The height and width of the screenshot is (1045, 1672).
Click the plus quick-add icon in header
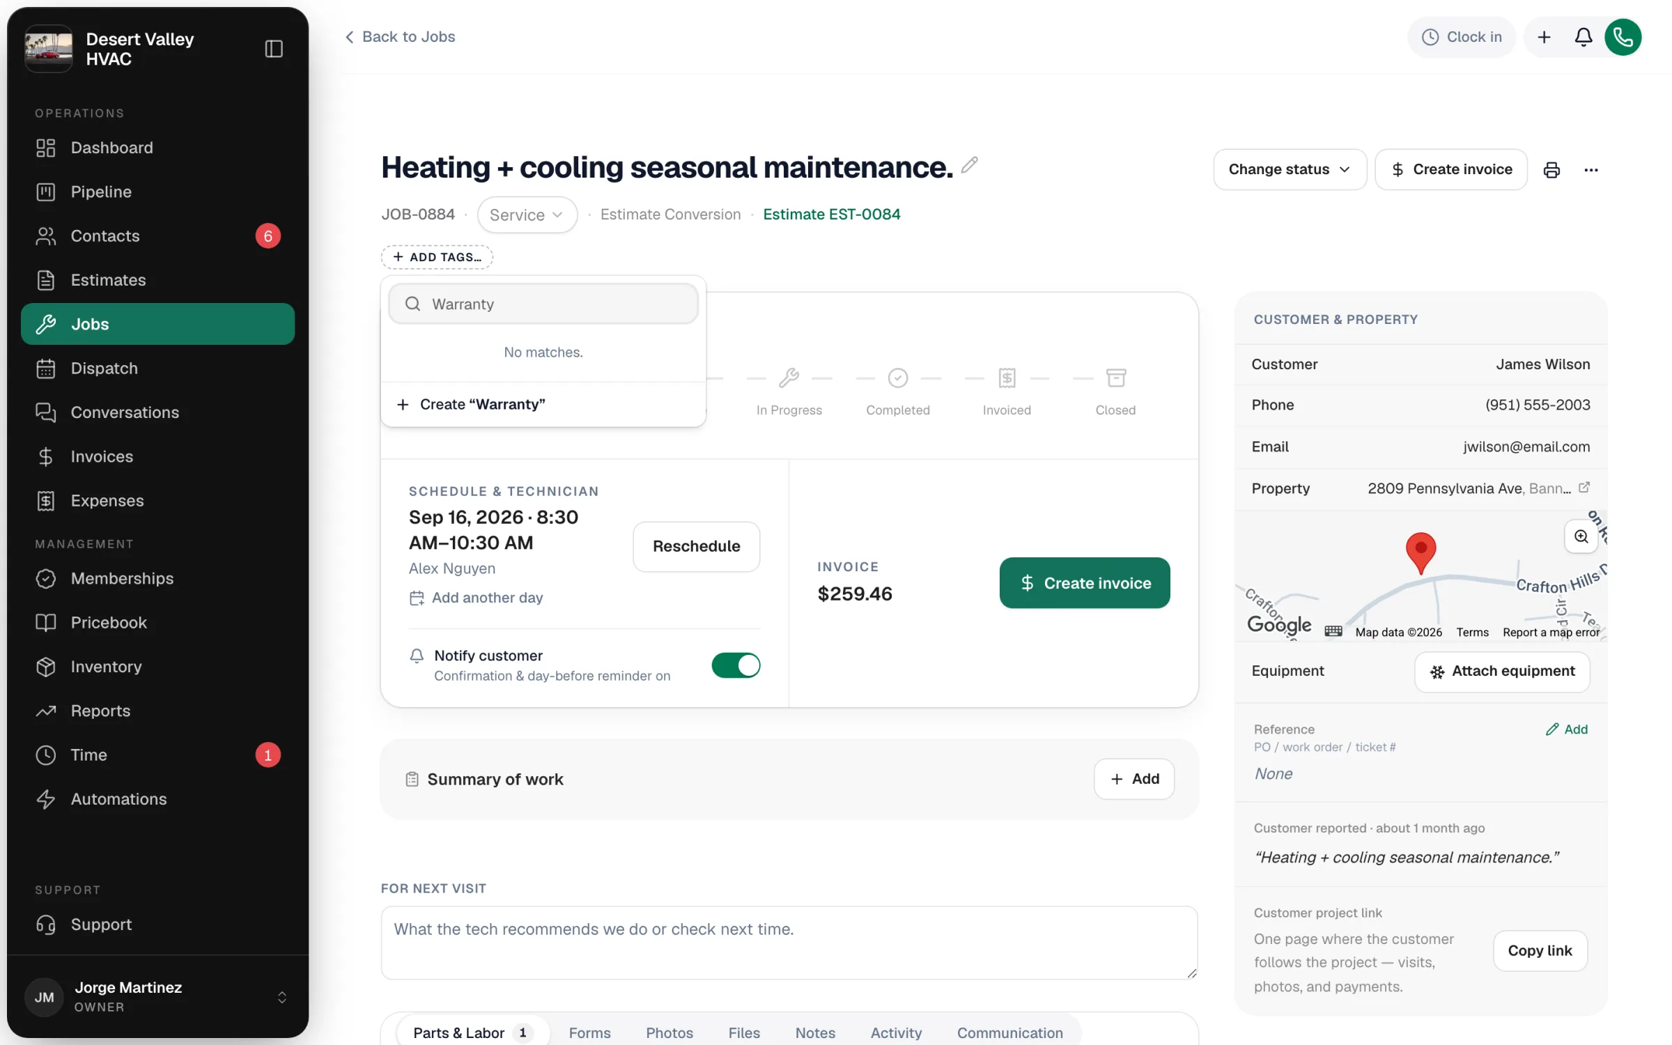click(x=1544, y=37)
